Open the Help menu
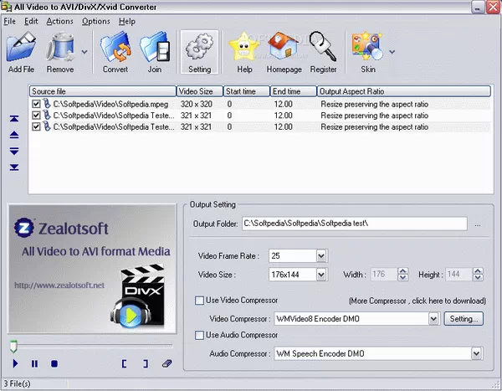502x391 pixels. pyautogui.click(x=127, y=22)
